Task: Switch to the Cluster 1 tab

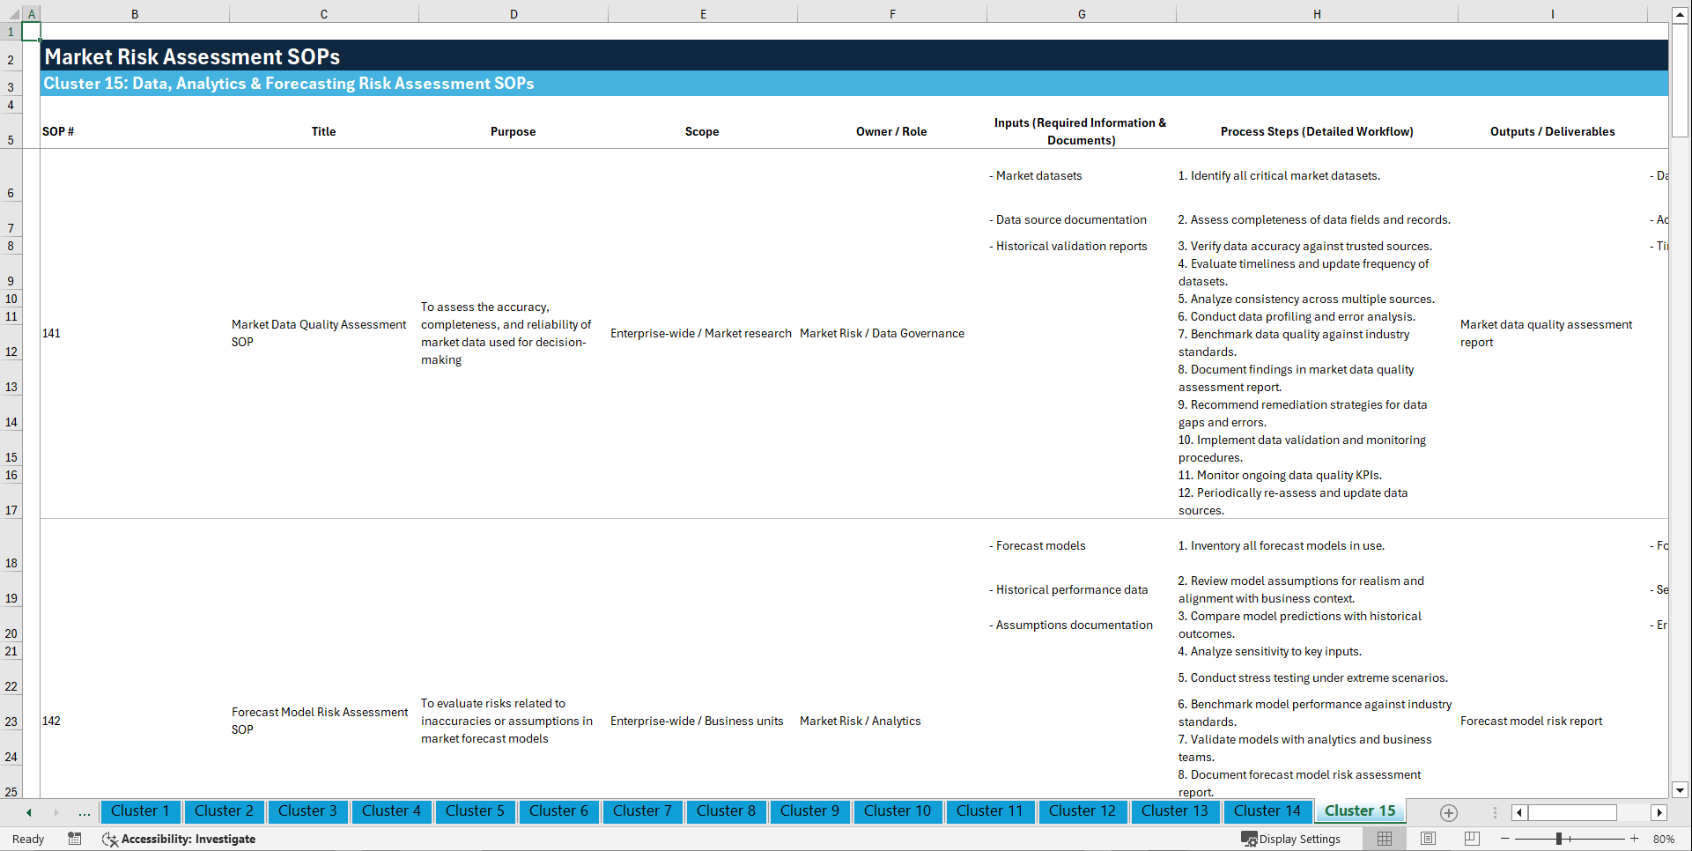Action: [x=140, y=811]
